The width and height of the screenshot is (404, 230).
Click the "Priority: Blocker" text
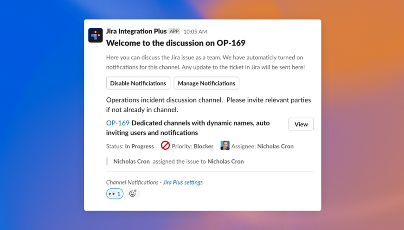(192, 146)
